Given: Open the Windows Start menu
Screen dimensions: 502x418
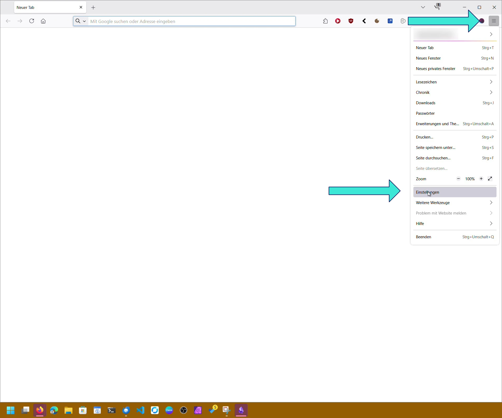Looking at the screenshot, I should pos(11,410).
